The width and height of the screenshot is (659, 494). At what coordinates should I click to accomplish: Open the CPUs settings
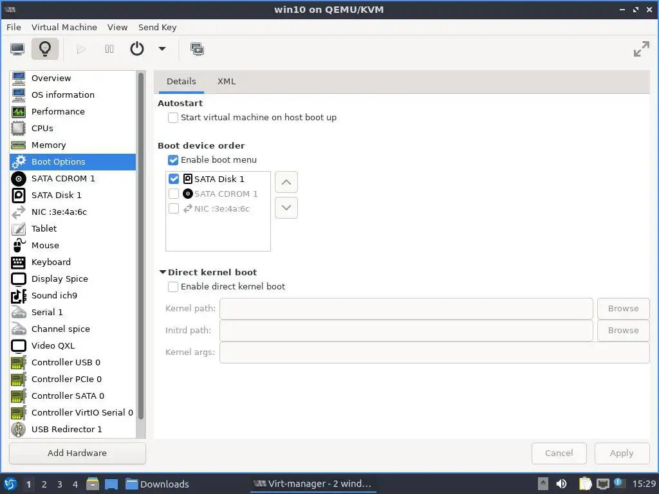tap(73, 129)
